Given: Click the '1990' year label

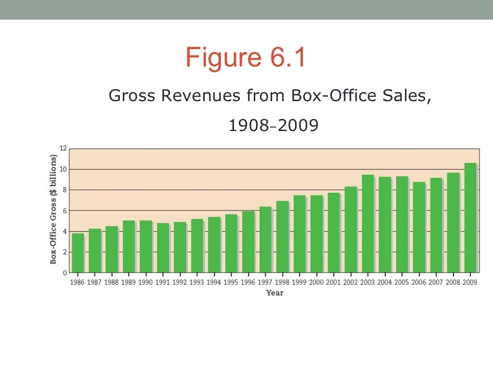Looking at the screenshot, I should (145, 282).
